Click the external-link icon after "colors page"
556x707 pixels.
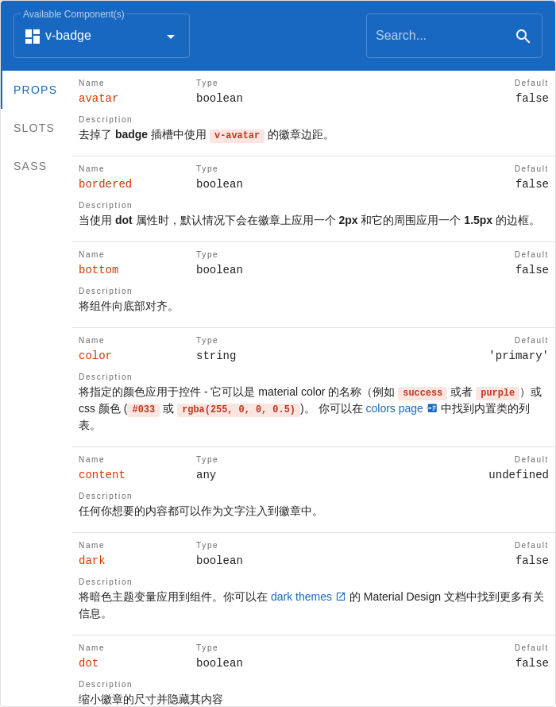coord(431,408)
